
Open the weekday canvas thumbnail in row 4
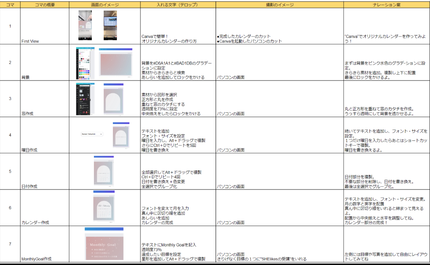pos(121,135)
